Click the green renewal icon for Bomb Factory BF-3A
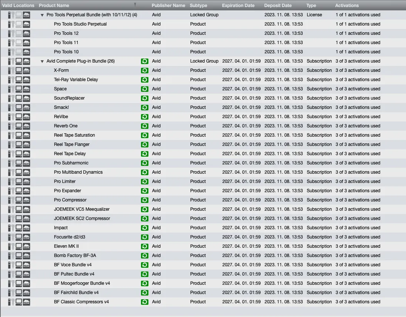Image resolution: width=406 pixels, height=317 pixels. pyautogui.click(x=144, y=256)
